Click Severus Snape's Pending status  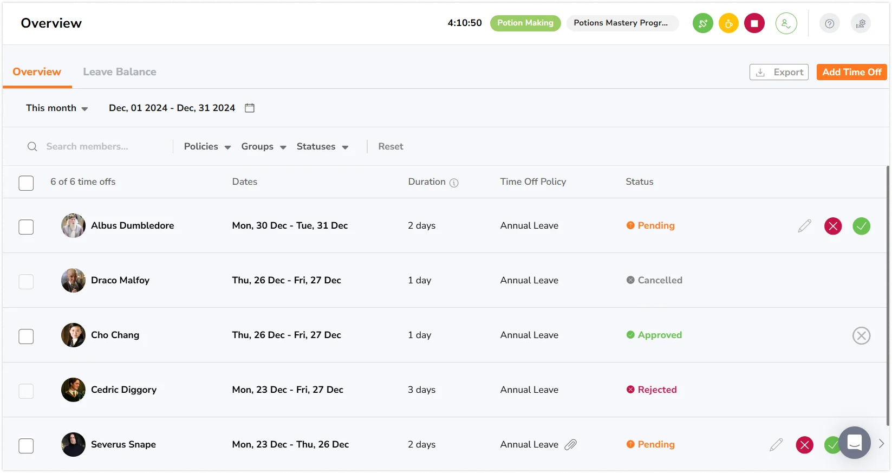[x=650, y=444]
